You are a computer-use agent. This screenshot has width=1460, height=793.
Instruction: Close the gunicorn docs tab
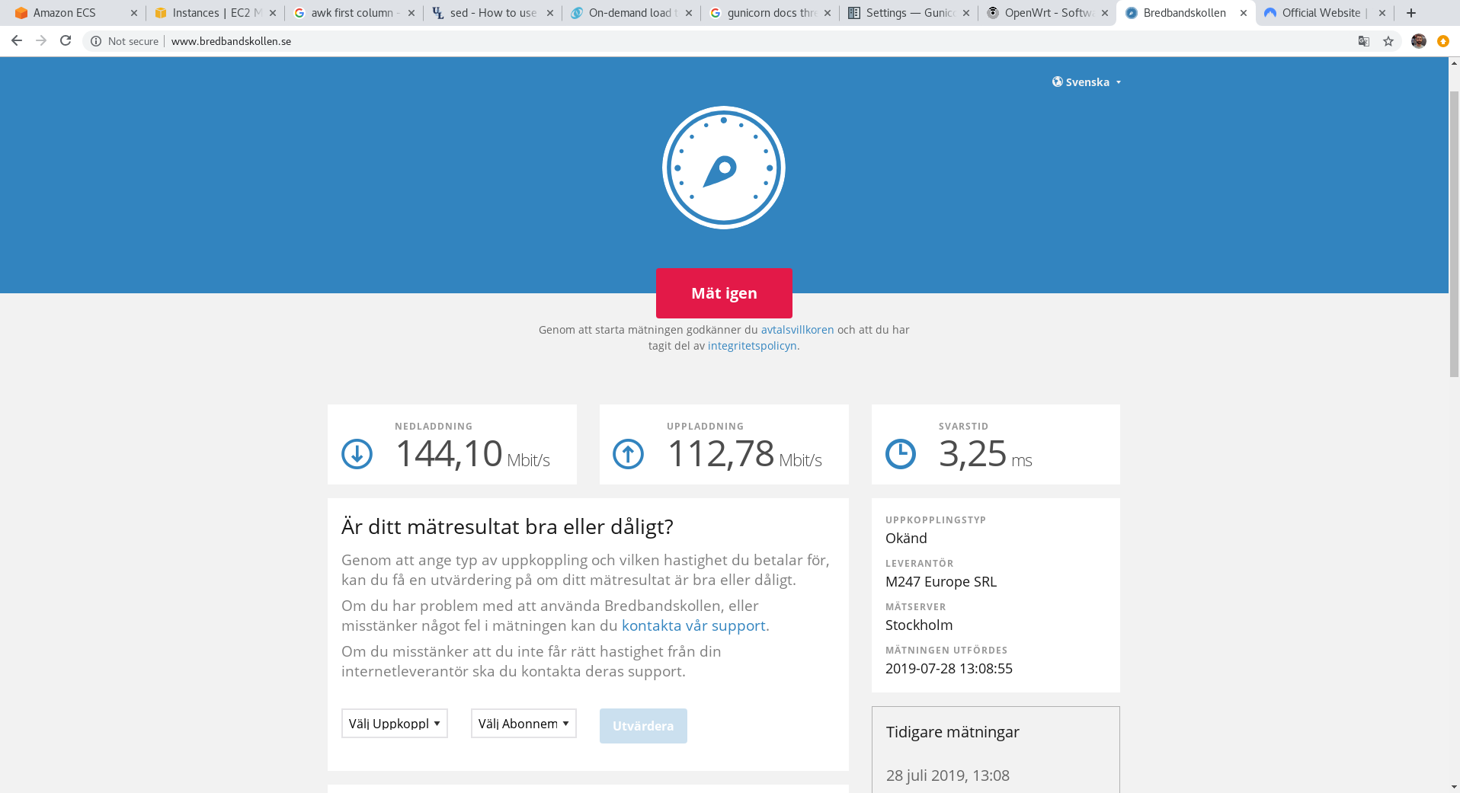click(828, 13)
